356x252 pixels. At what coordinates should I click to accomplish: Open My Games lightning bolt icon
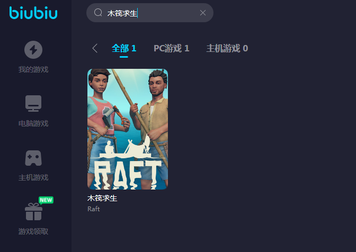tap(33, 50)
